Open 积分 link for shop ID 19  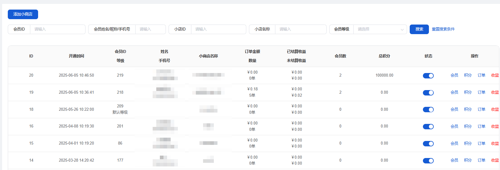point(468,92)
